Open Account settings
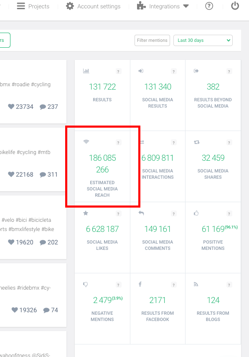This screenshot has width=249, height=357. [93, 6]
